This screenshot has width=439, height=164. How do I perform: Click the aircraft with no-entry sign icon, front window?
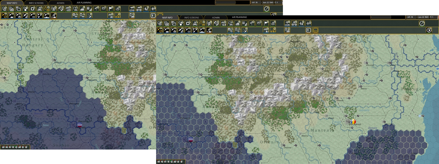(x=159, y=30)
